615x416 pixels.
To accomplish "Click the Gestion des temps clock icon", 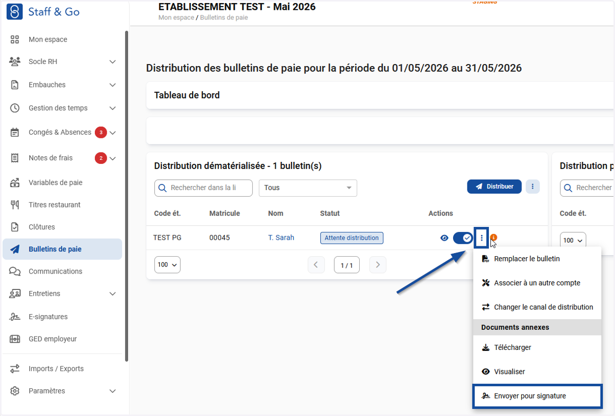I will [15, 108].
